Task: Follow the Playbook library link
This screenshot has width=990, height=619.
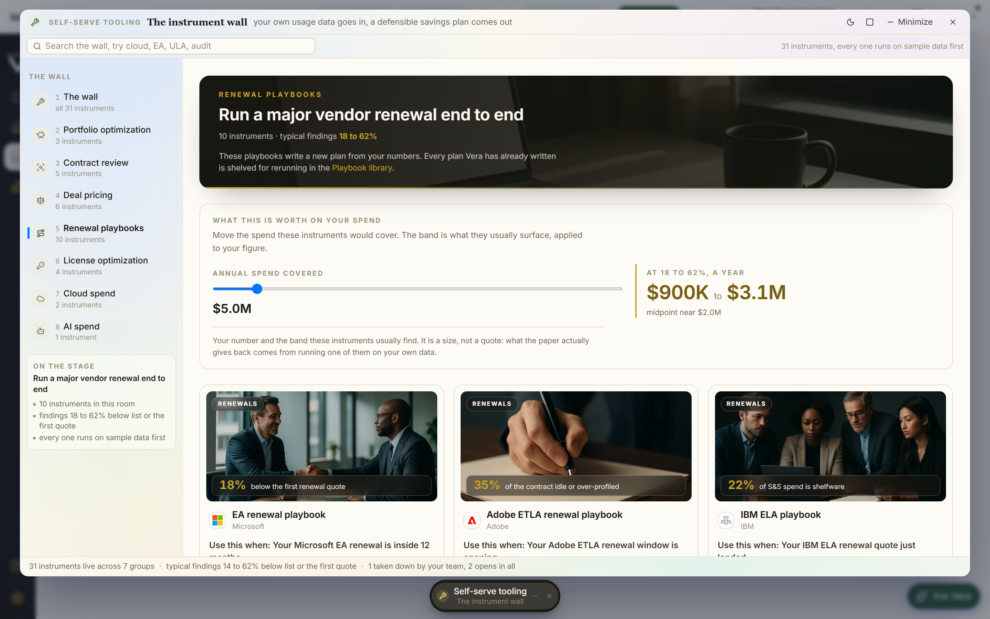Action: (362, 168)
